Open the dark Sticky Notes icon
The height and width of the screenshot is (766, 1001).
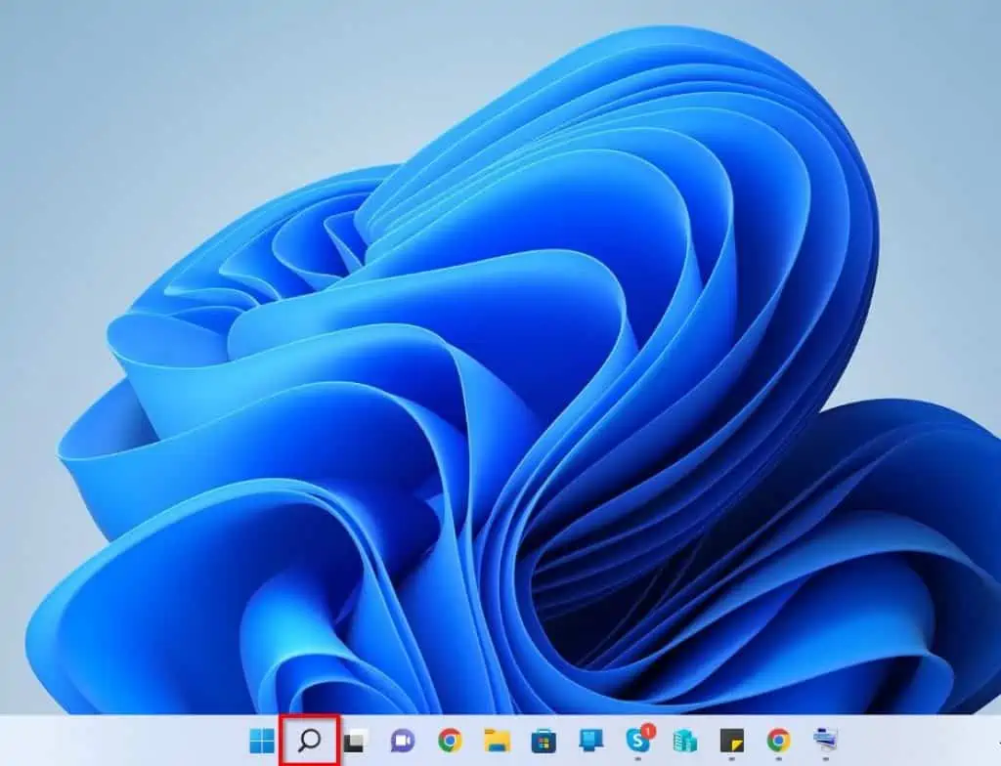tap(731, 741)
